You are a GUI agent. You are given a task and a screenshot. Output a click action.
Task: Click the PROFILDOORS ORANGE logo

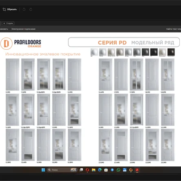[21, 44]
